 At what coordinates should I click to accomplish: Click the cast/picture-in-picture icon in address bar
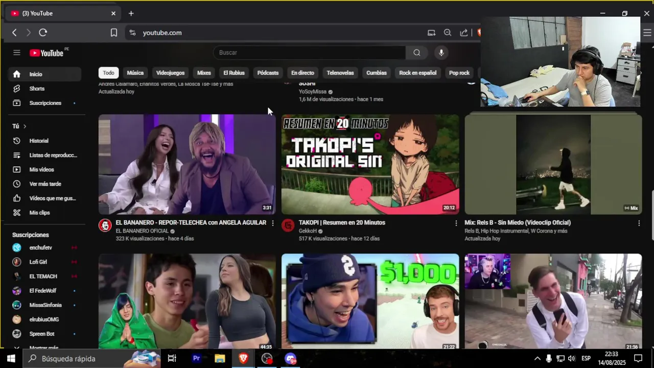(432, 33)
